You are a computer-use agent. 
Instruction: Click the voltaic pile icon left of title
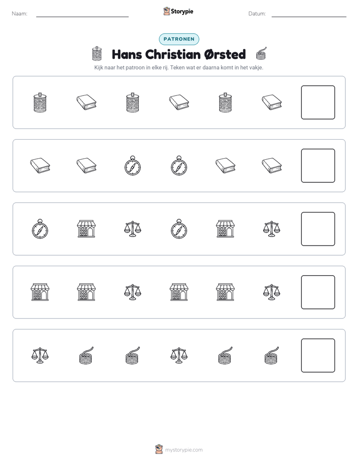click(x=97, y=54)
